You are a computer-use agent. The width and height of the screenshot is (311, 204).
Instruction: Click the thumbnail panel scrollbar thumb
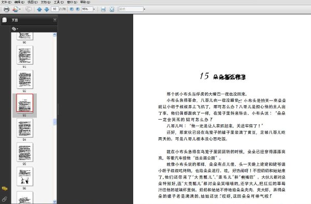tap(55, 122)
